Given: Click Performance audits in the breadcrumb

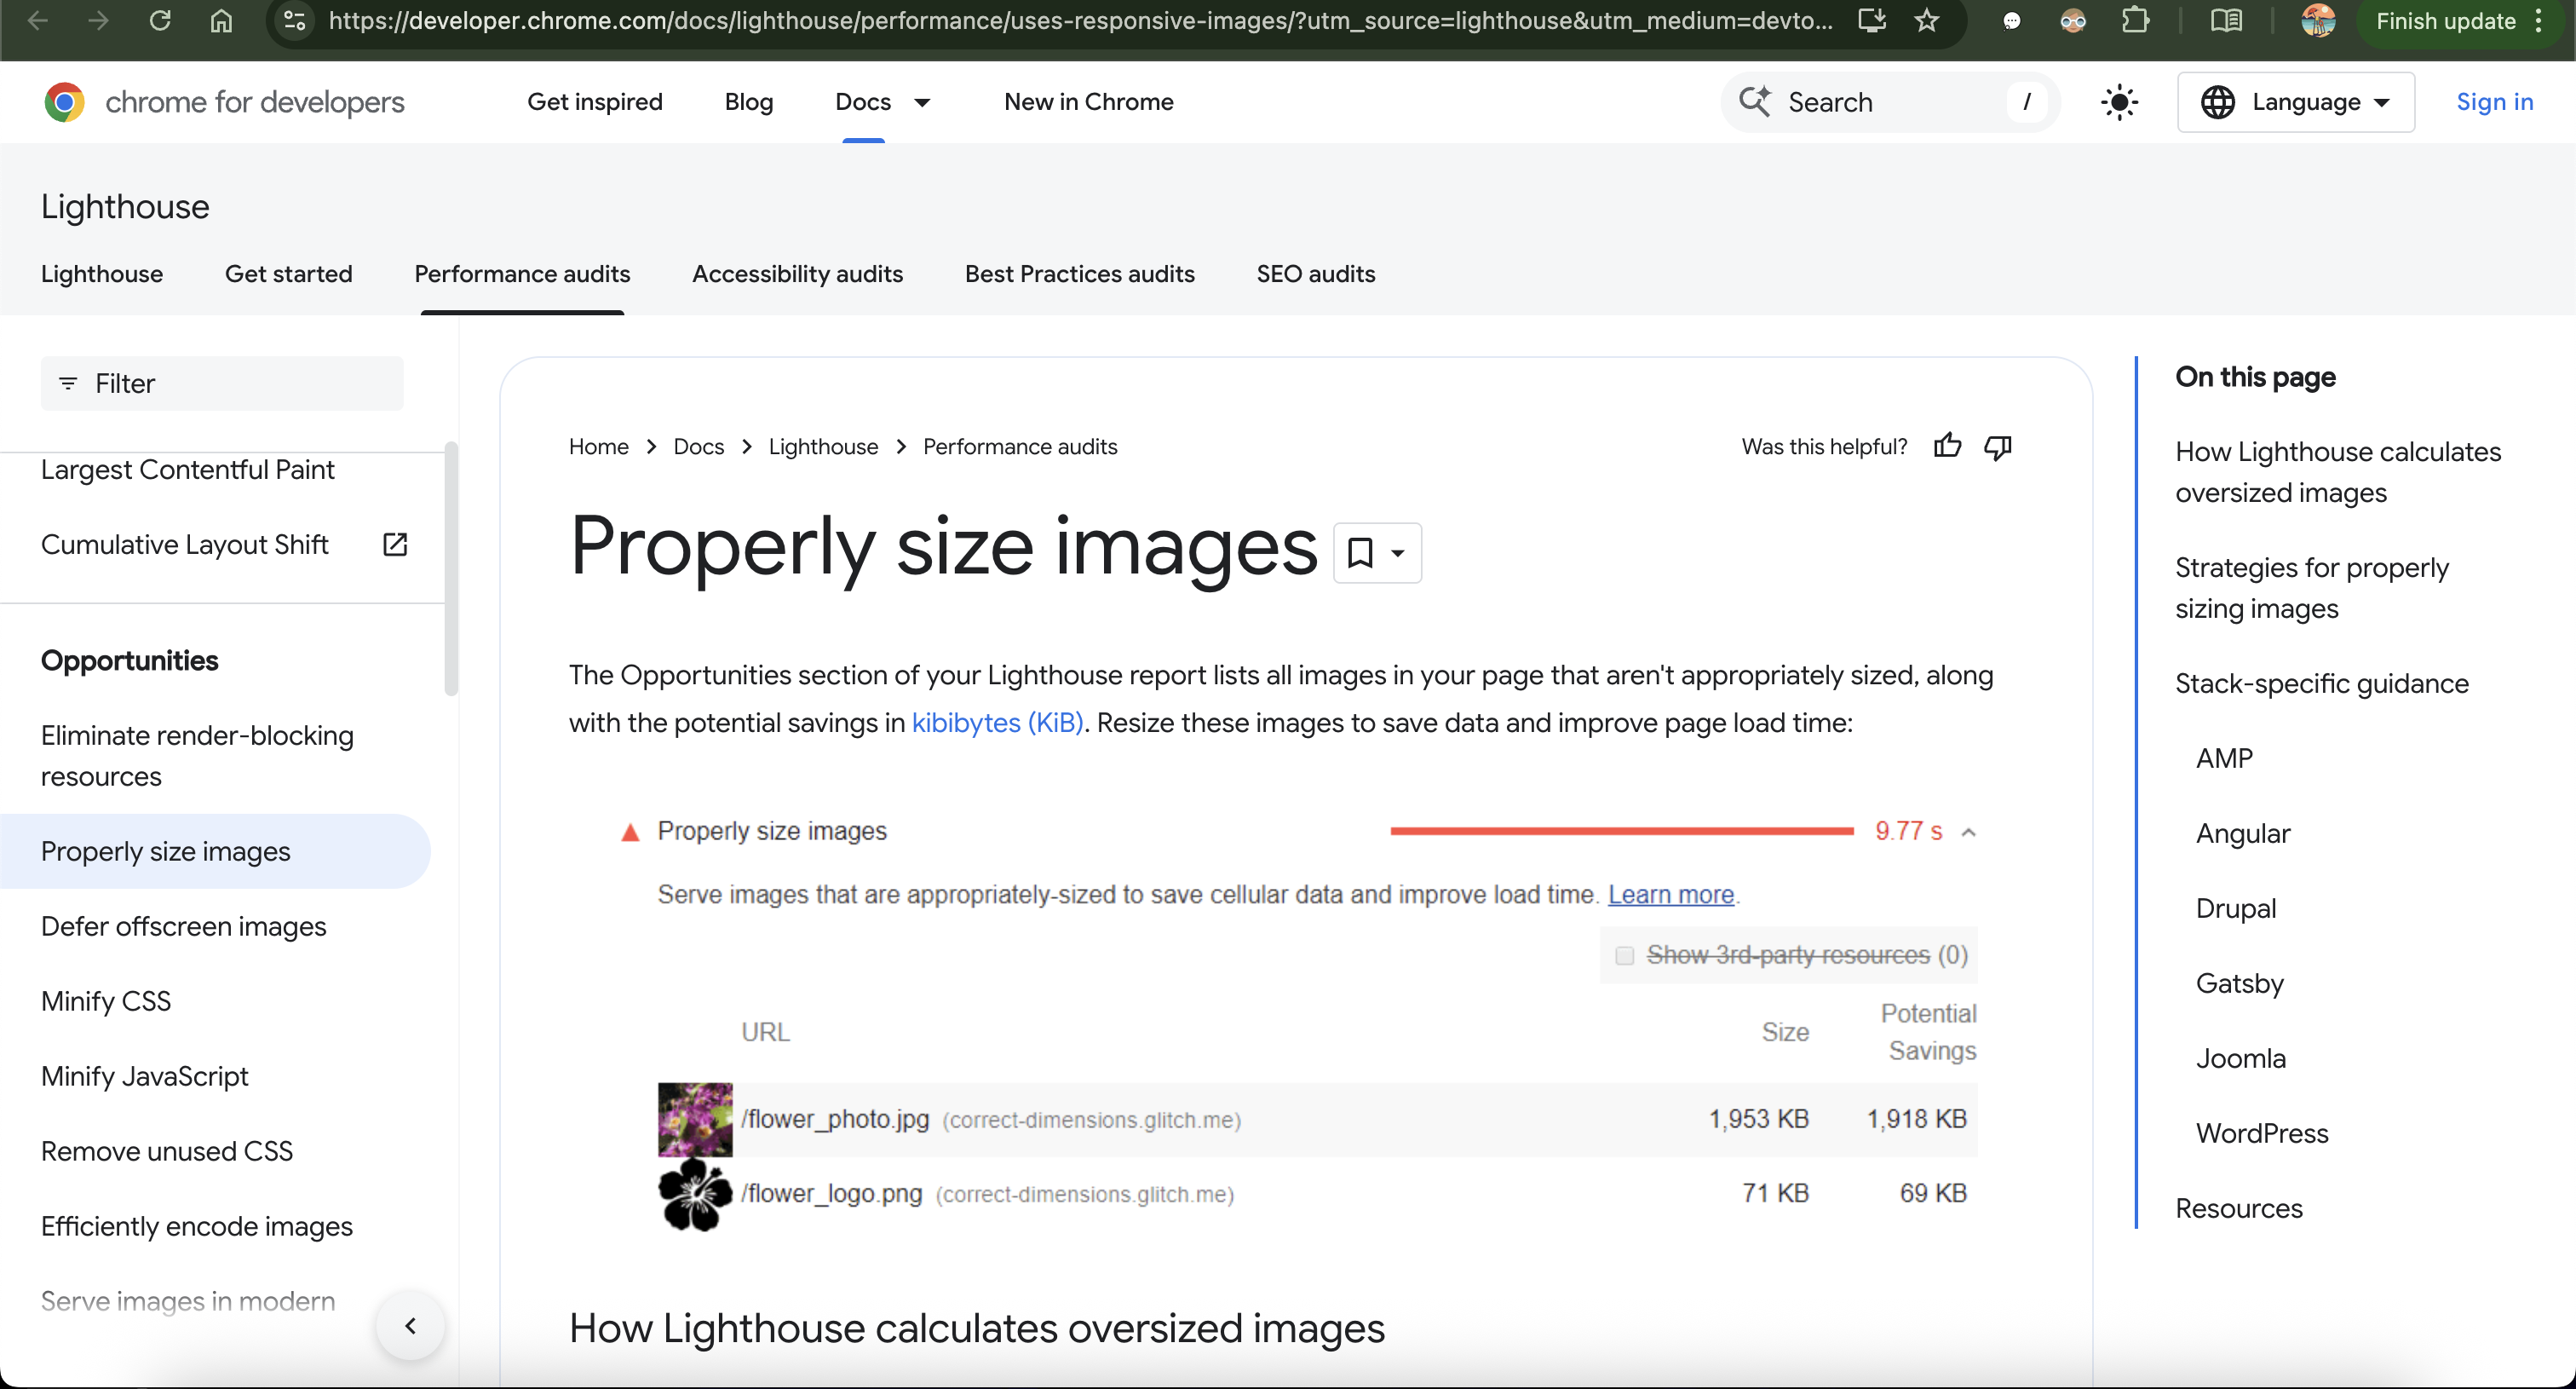Looking at the screenshot, I should [1020, 447].
